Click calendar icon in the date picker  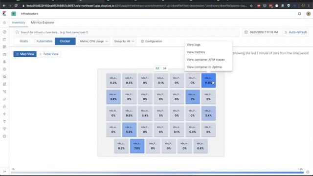(246, 32)
